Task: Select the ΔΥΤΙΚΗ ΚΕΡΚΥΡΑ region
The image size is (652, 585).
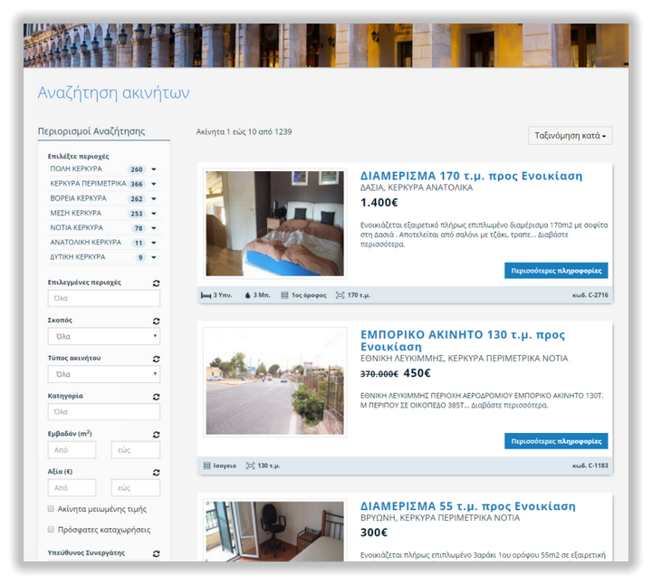Action: 78,257
